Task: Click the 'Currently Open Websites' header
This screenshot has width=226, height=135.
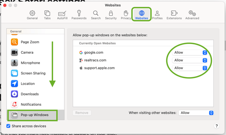Action: tap(97, 43)
